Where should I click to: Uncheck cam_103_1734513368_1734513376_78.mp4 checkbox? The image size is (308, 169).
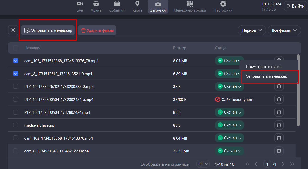tap(15, 61)
